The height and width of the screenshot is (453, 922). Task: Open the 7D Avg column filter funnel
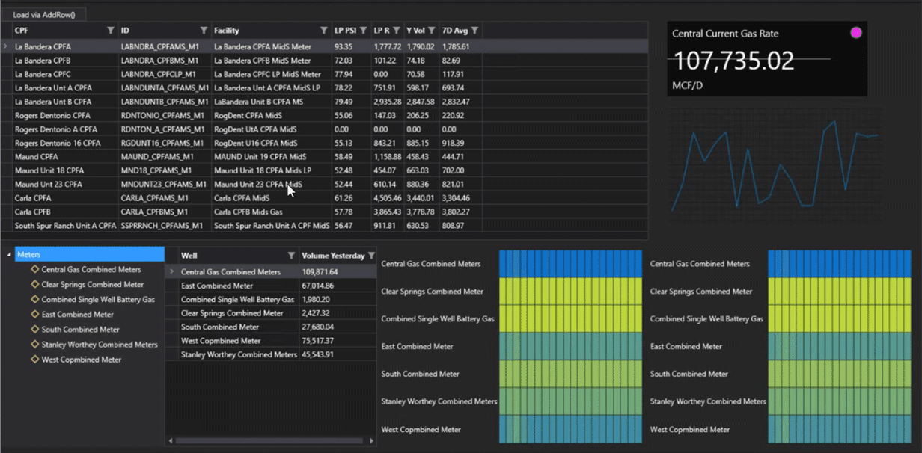[x=474, y=31]
